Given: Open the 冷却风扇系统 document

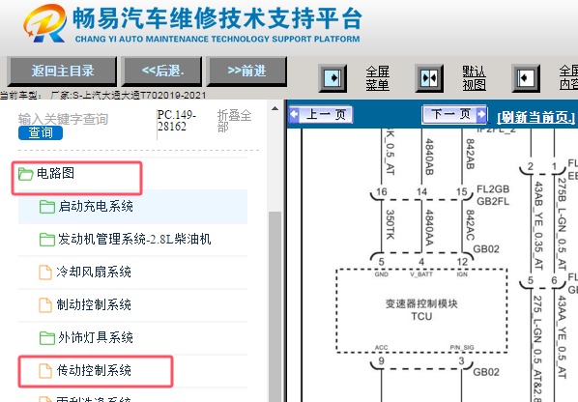Looking at the screenshot, I should point(94,273).
